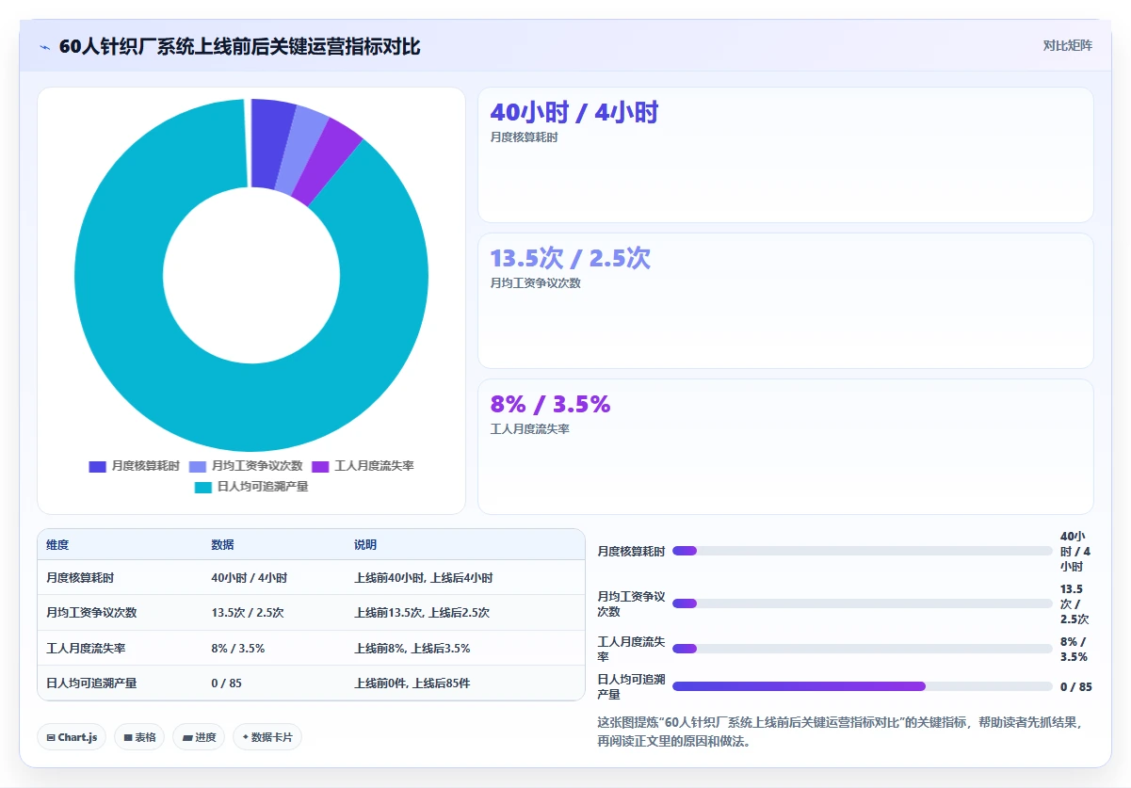Select cell 上线前8%, 上线后3.5%
This screenshot has width=1131, height=788.
pos(412,649)
